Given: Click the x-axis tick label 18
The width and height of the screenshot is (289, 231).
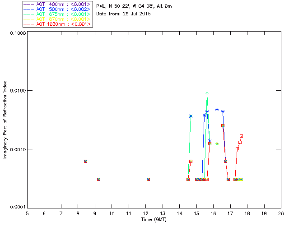Looking at the screenshot, I should pos(247,213).
